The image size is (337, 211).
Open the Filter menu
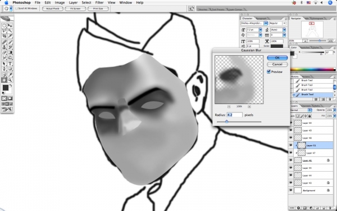tap(99, 3)
